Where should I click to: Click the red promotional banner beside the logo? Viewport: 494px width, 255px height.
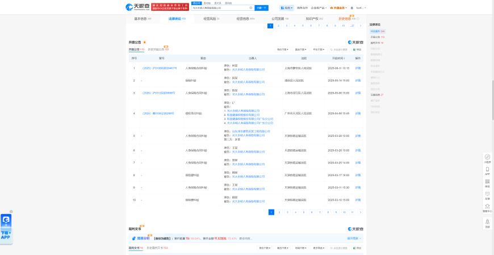point(170,7)
